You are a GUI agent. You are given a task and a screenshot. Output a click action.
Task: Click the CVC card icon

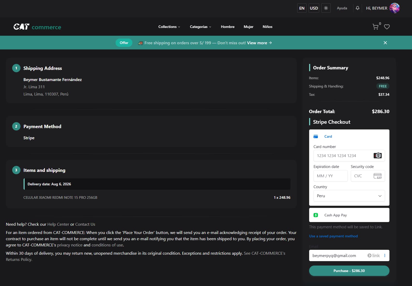[378, 176]
